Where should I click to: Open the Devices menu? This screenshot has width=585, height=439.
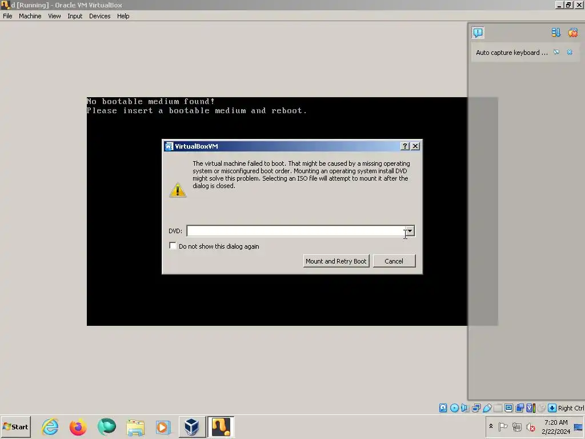[x=99, y=16]
